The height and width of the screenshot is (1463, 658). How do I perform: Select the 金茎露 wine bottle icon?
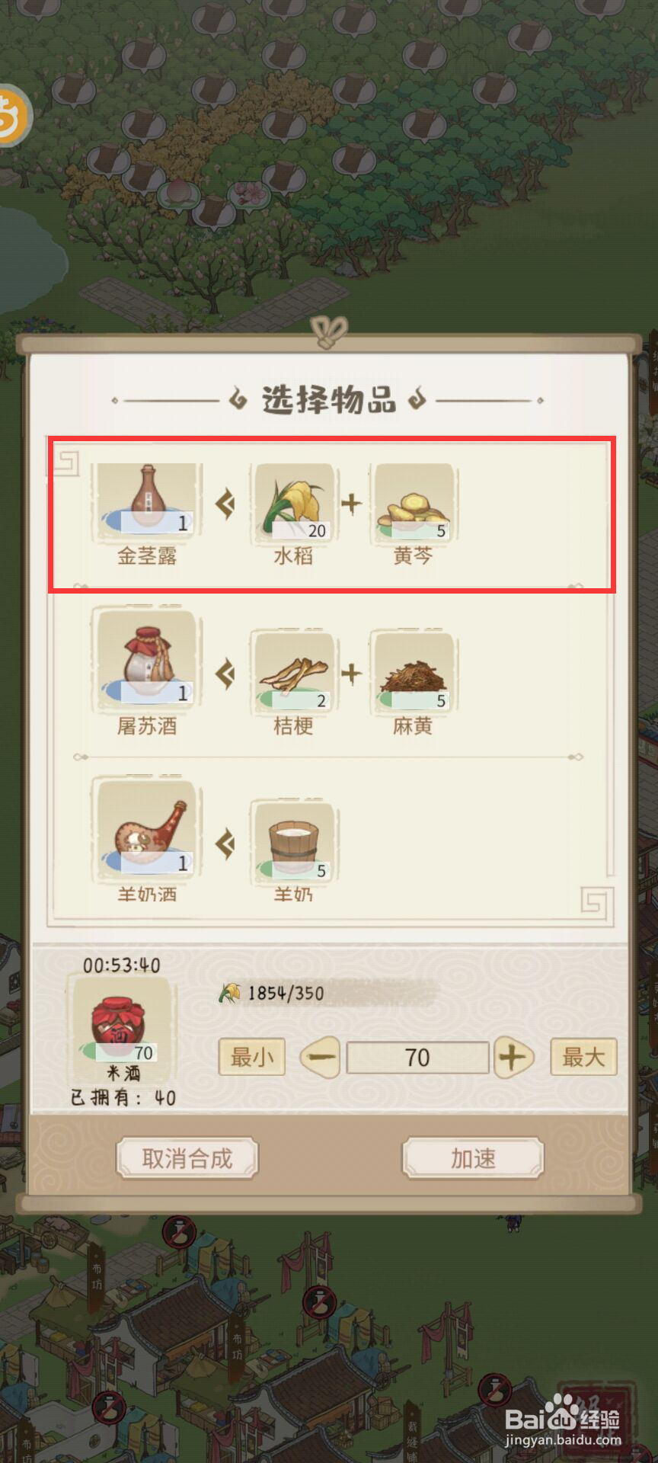coord(147,501)
